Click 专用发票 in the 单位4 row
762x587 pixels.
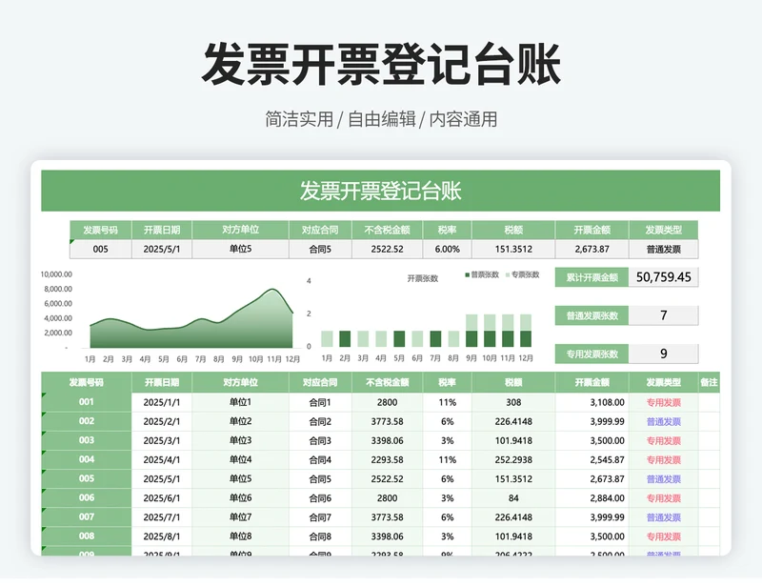click(x=663, y=459)
